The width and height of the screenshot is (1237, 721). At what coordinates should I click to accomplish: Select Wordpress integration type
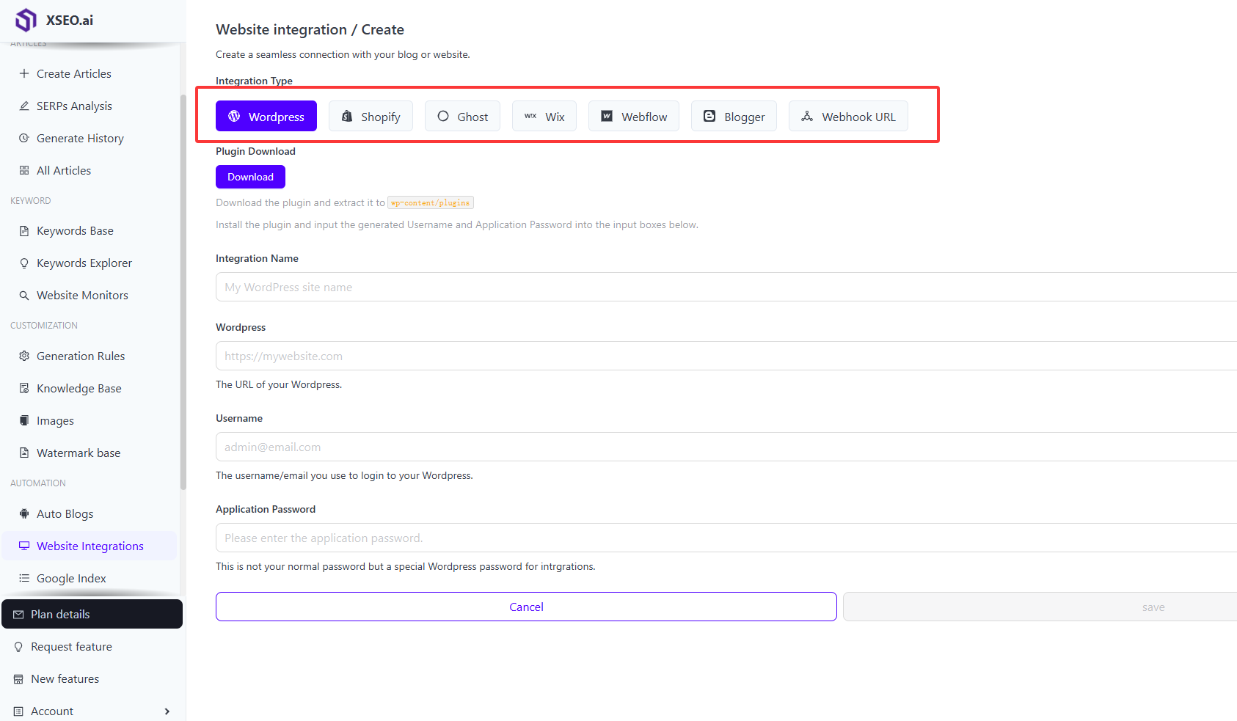(266, 116)
